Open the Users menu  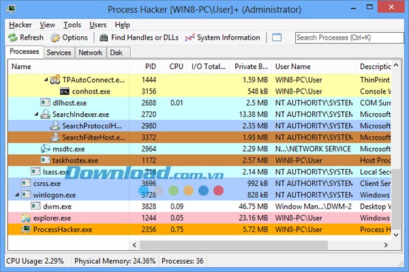[x=97, y=25]
